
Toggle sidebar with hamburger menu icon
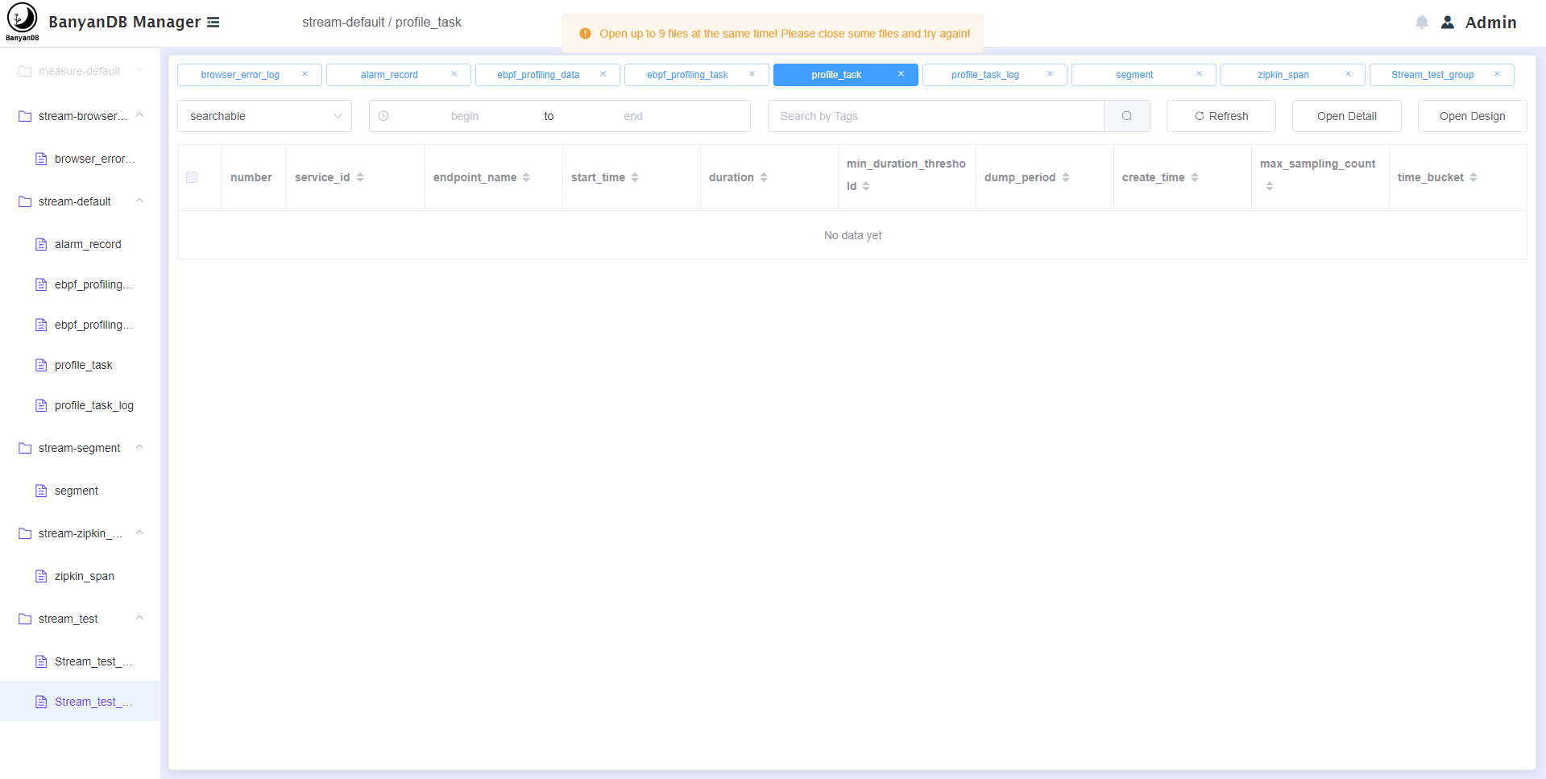[213, 23]
